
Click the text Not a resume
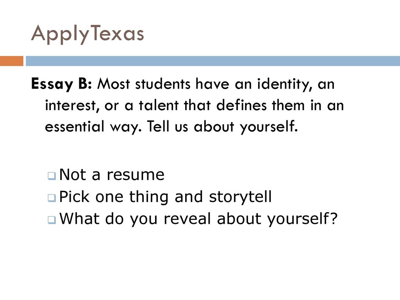[x=112, y=175]
